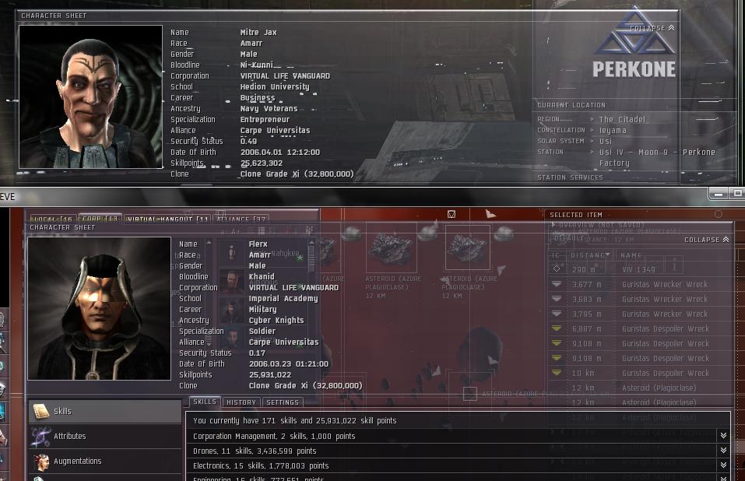The width and height of the screenshot is (745, 481).
Task: Switch to the Skills tab
Action: 205,402
